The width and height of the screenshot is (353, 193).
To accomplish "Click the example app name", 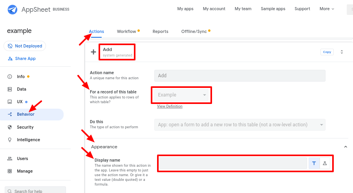I will [19, 31].
